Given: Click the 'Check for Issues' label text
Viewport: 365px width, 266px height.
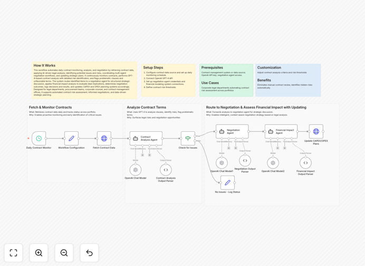Looking at the screenshot, I should (x=188, y=147).
